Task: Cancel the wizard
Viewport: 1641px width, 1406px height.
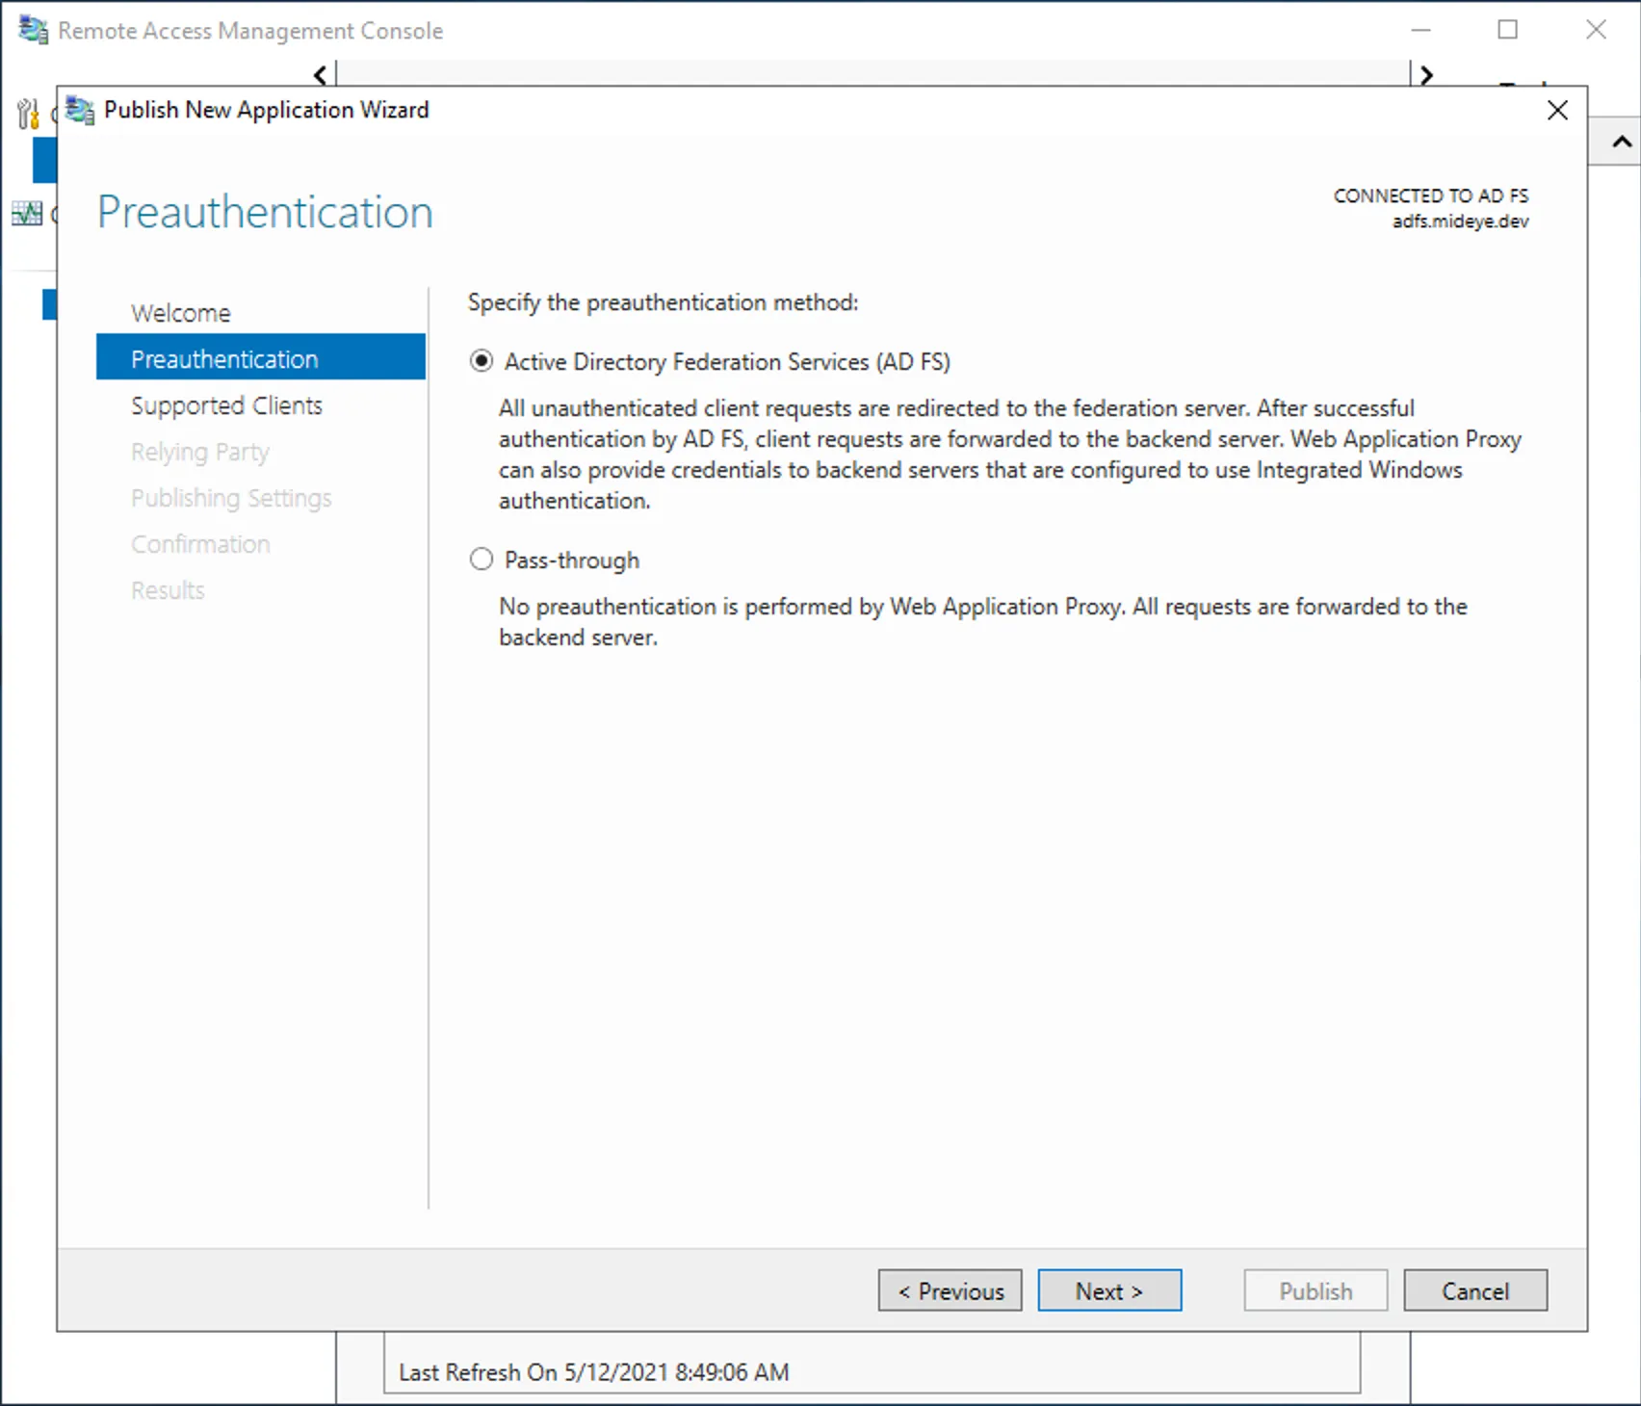Action: tap(1475, 1290)
